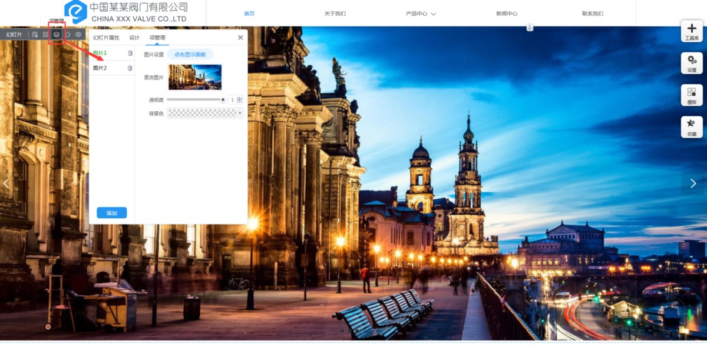Open item management layers icon
Viewport: 707px width, 354px height.
(x=57, y=35)
